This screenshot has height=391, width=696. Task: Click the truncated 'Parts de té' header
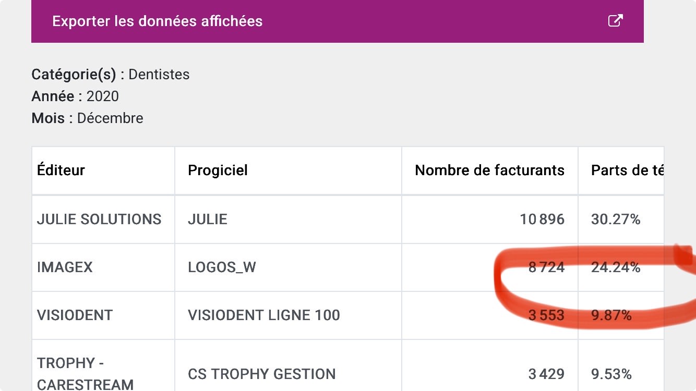[627, 170]
